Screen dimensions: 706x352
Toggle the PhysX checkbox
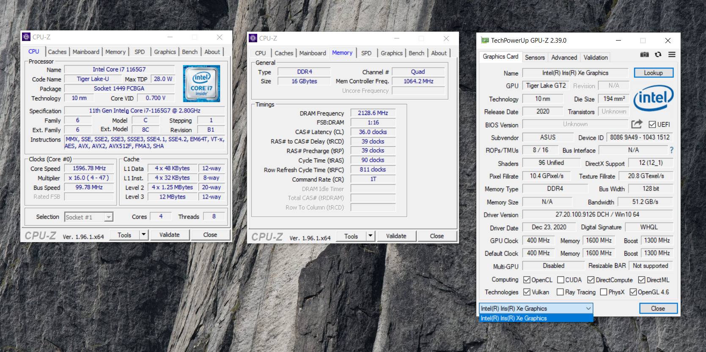click(604, 292)
